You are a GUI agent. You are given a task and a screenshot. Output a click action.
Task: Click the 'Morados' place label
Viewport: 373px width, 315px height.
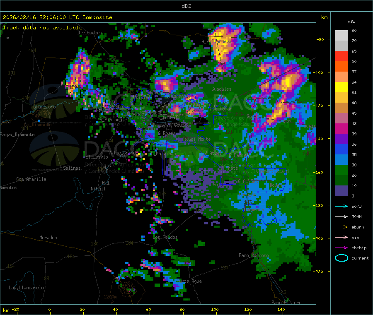click(x=48, y=238)
